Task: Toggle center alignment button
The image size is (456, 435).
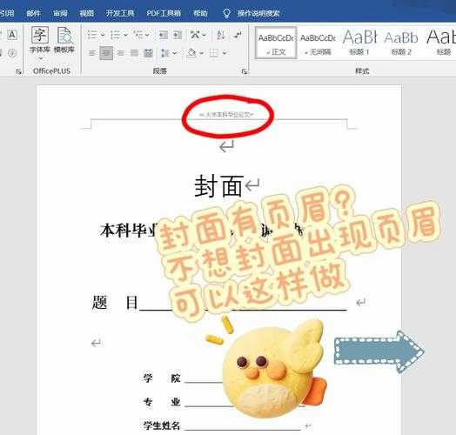Action: (106, 53)
